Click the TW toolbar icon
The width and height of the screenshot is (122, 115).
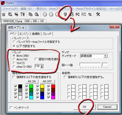[x=23, y=14]
